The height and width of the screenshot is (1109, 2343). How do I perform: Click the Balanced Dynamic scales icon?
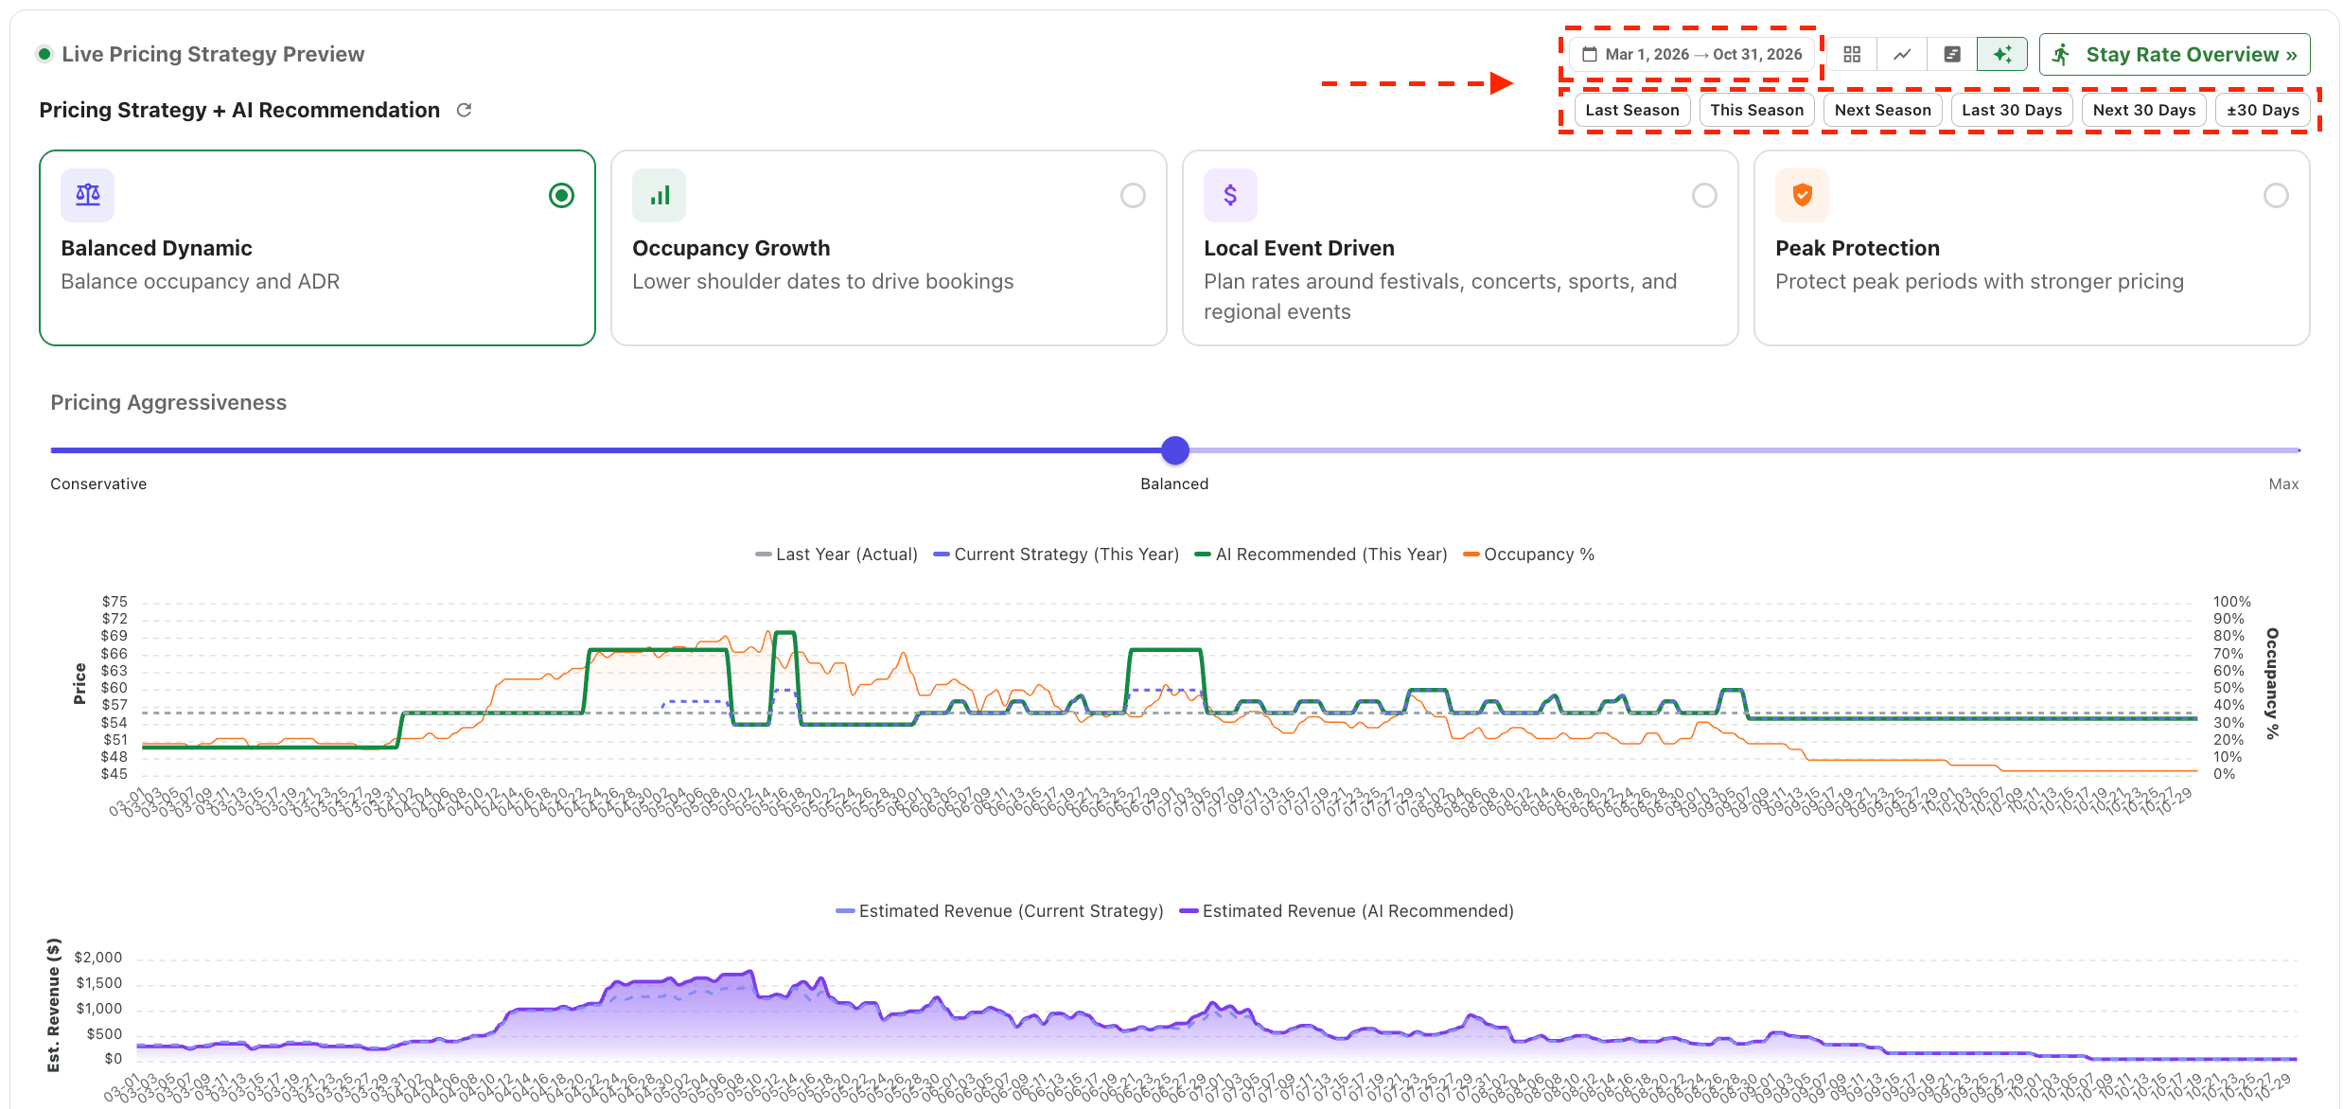88,195
